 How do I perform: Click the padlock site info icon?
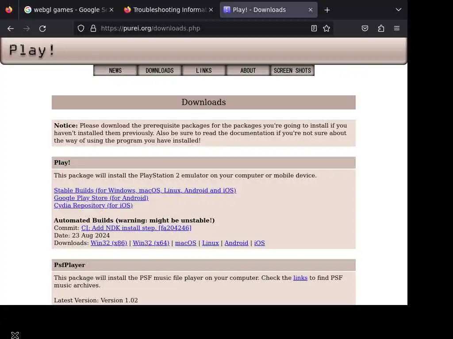(x=93, y=28)
